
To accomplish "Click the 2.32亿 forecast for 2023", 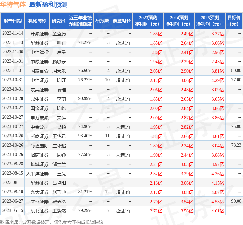I will click(156, 174).
